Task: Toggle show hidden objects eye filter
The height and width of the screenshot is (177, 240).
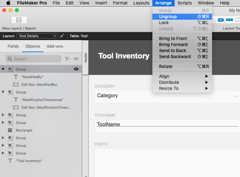Action: point(76,59)
